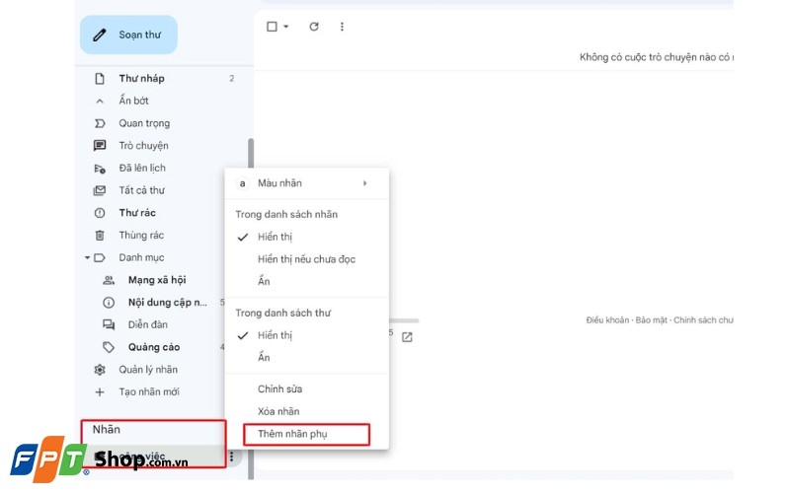Viewport: 790px width, 493px height.
Task: Click the Thư rác warning icon
Action: tap(100, 213)
